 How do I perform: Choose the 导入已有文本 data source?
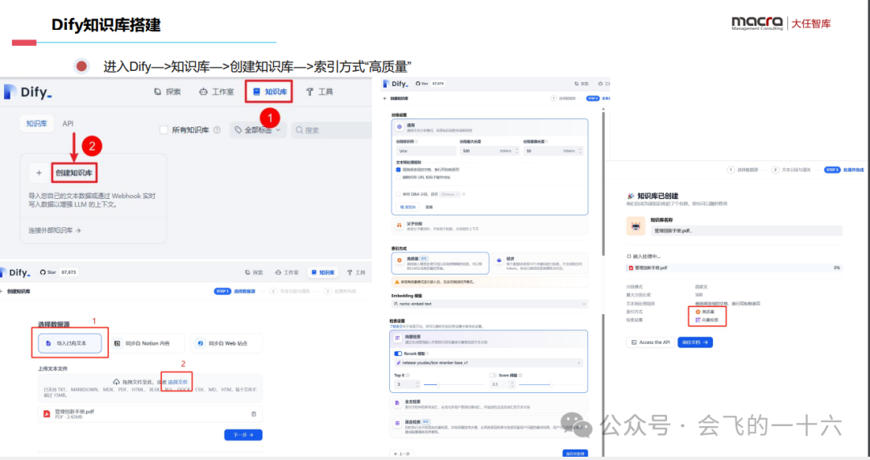pos(70,343)
